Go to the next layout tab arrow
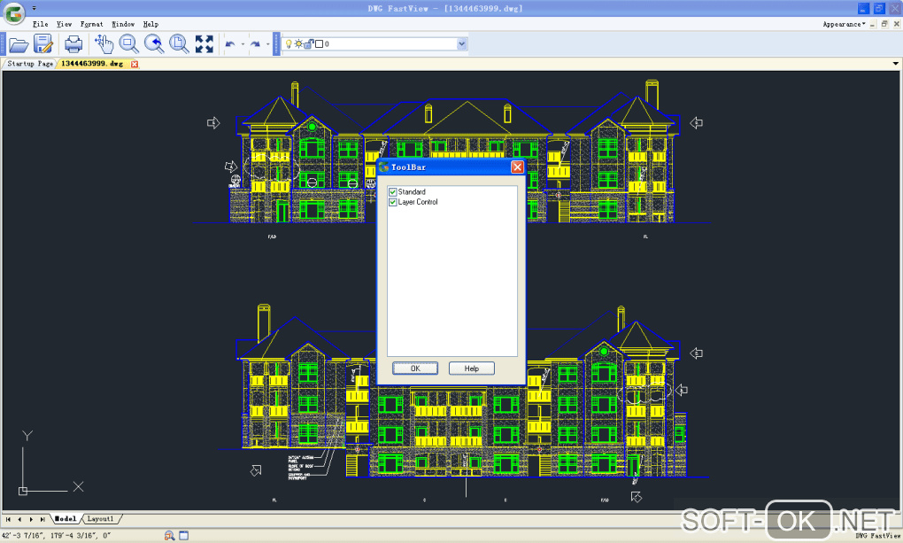 pyautogui.click(x=31, y=519)
